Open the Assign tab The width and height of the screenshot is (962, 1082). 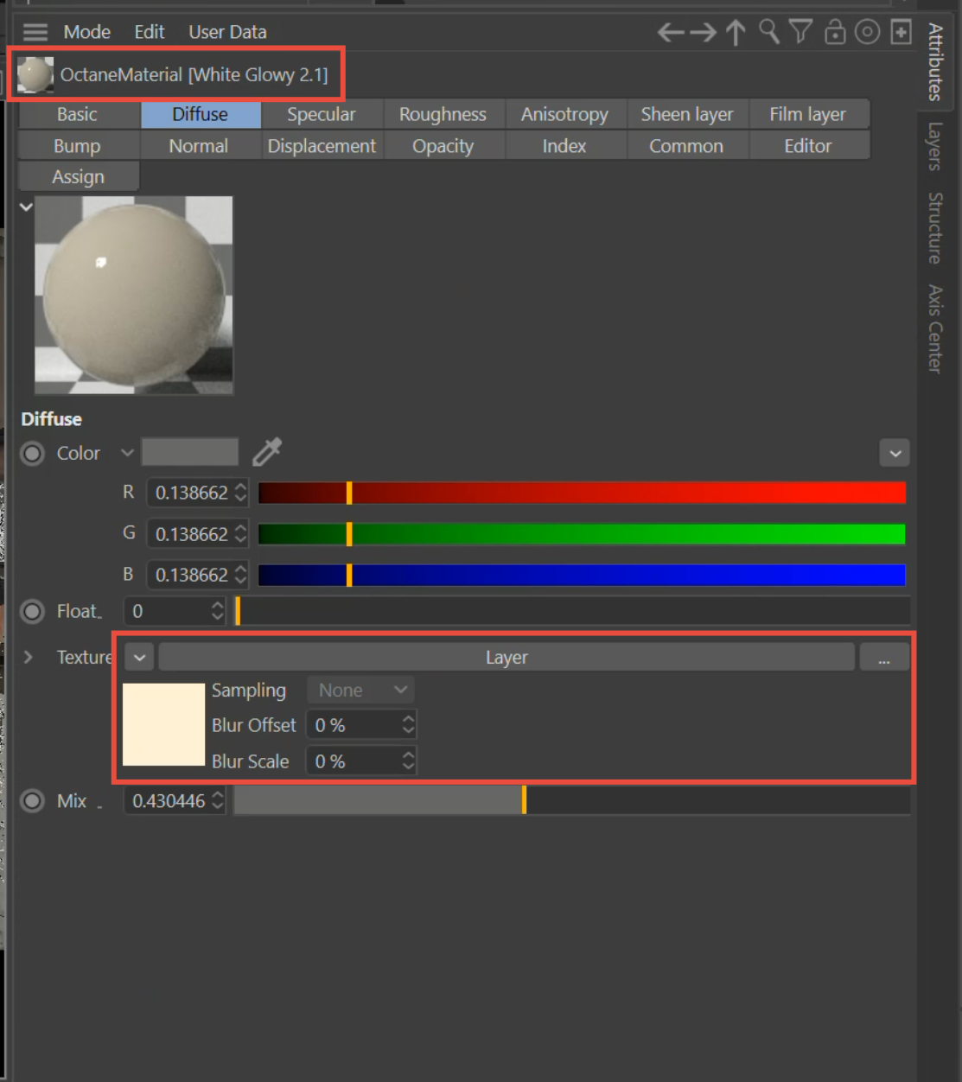point(78,176)
